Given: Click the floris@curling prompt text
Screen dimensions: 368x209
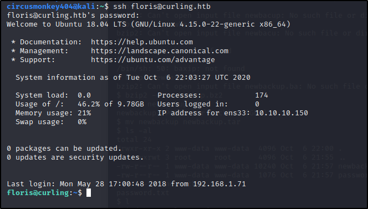Looking at the screenshot, I should [x=38, y=193].
